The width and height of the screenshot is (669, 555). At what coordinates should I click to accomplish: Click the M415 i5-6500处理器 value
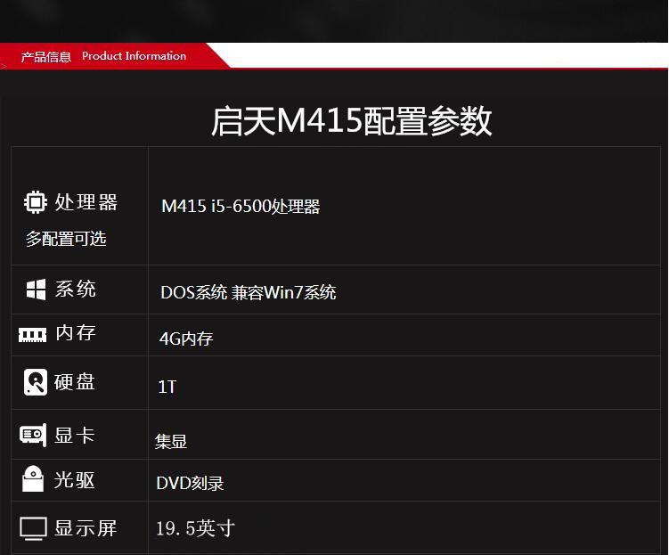click(241, 207)
